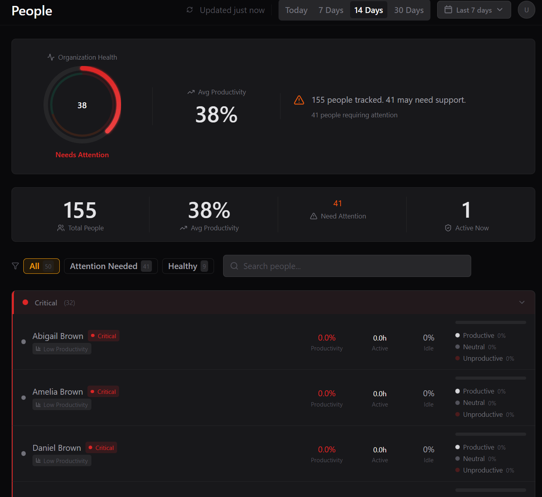Screen dimensions: 542x497
Task: Open Abigail Brown's profile
Action: [58, 336]
